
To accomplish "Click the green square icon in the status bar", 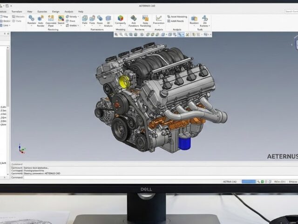I will 263,182.
